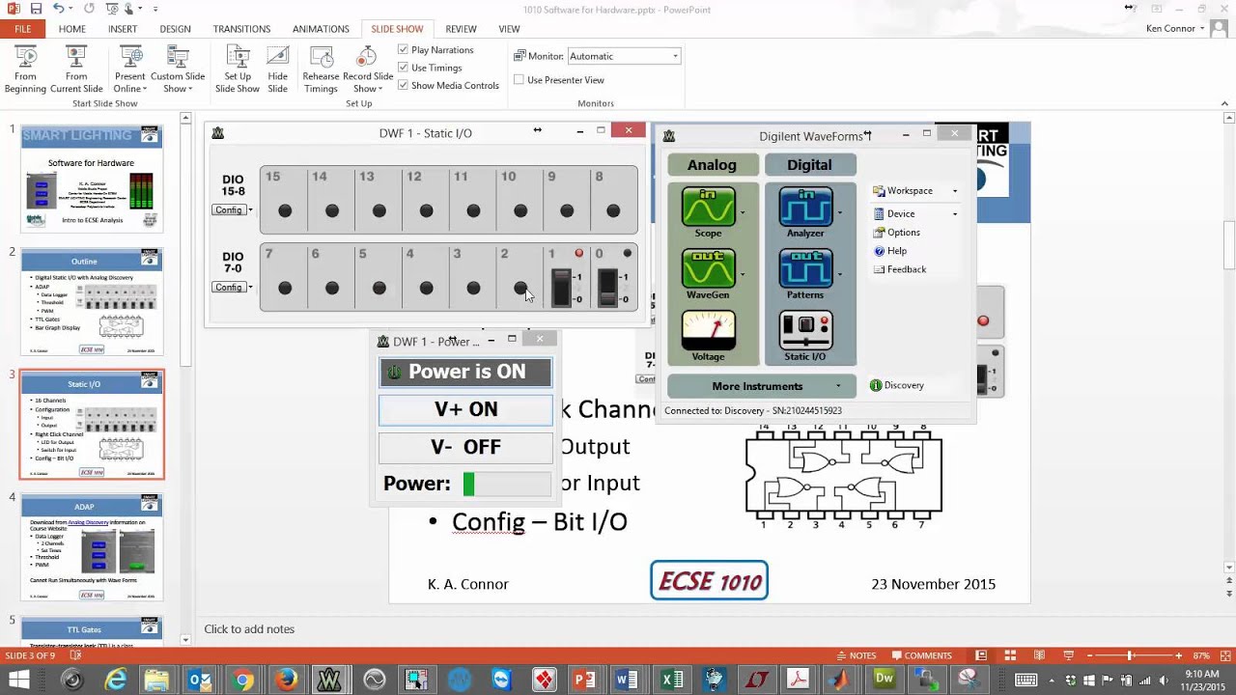Start slide show From Current Slide
This screenshot has width=1236, height=695.
(76, 69)
